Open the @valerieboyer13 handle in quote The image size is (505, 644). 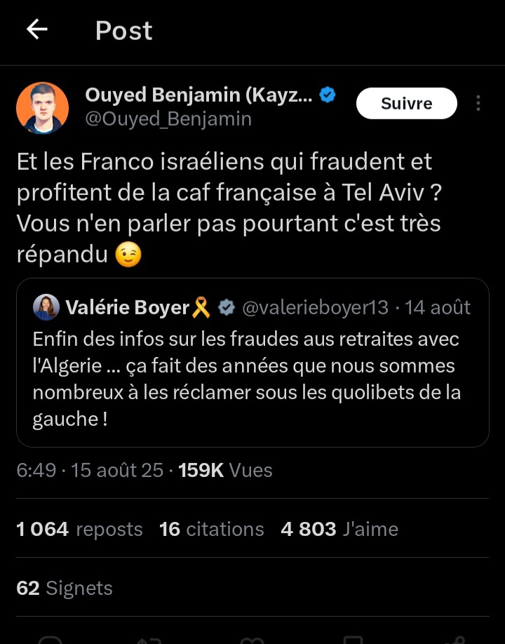pos(315,307)
